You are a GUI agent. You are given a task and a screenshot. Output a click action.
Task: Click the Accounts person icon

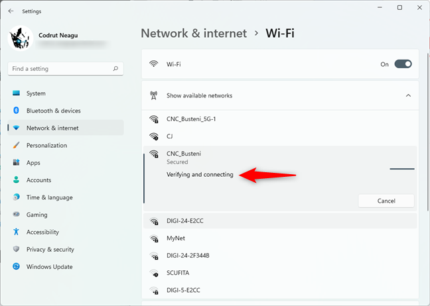(16, 179)
